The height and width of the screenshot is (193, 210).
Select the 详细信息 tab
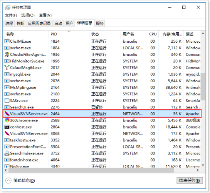85,23
